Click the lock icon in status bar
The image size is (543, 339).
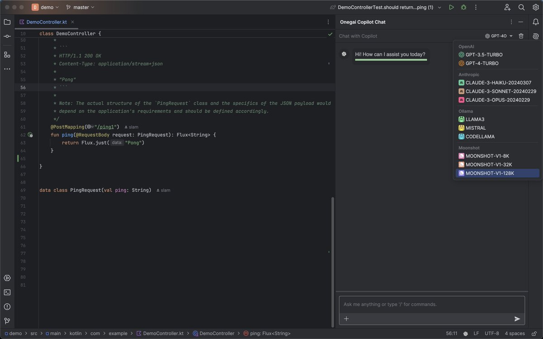tap(534, 334)
